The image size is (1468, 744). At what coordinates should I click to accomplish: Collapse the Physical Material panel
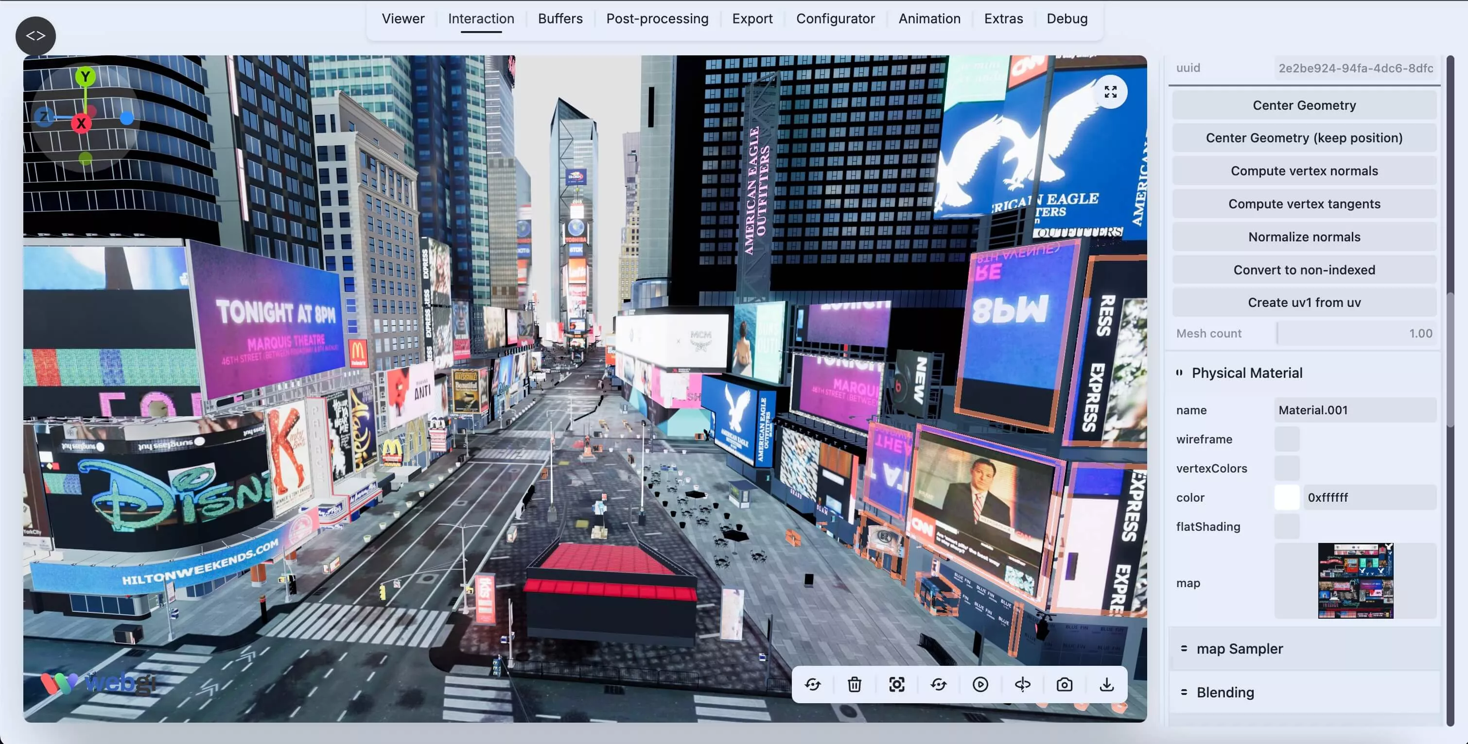tap(1180, 373)
